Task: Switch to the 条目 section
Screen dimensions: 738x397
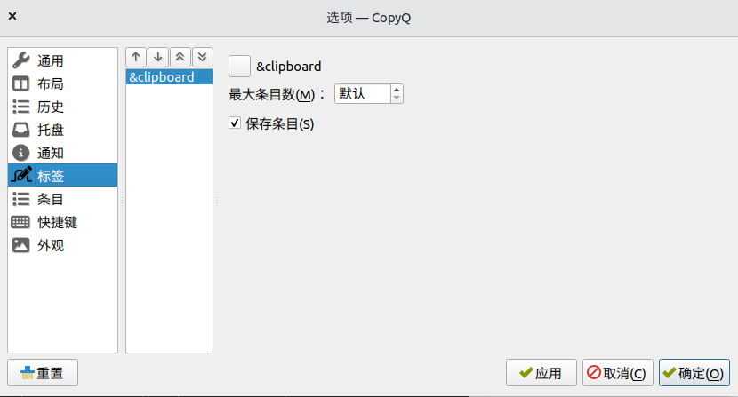Action: [50, 199]
